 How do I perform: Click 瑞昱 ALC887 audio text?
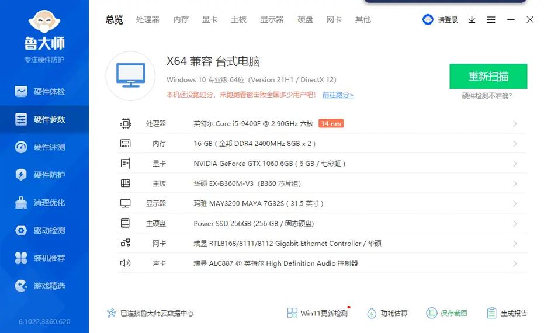275,263
